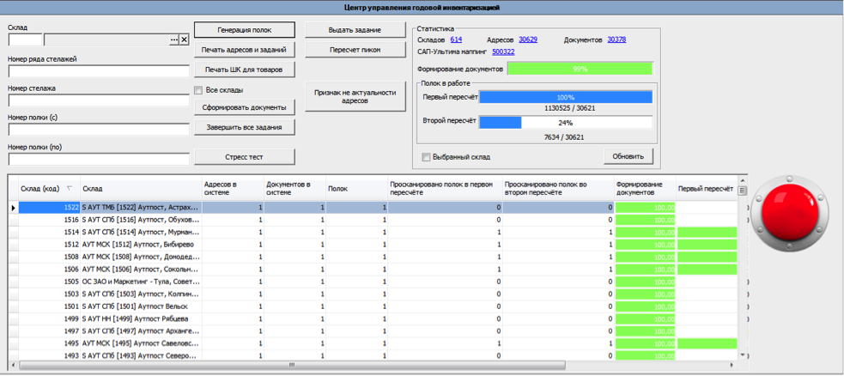844x376 pixels.
Task: Sort by Адресов в системе column header
Action: pos(230,189)
